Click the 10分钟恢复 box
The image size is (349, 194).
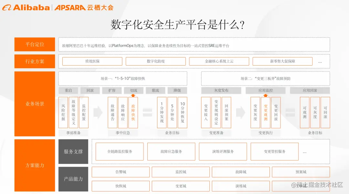183,112
